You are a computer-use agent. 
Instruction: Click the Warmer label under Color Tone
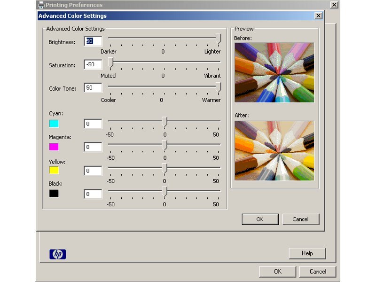[211, 100]
